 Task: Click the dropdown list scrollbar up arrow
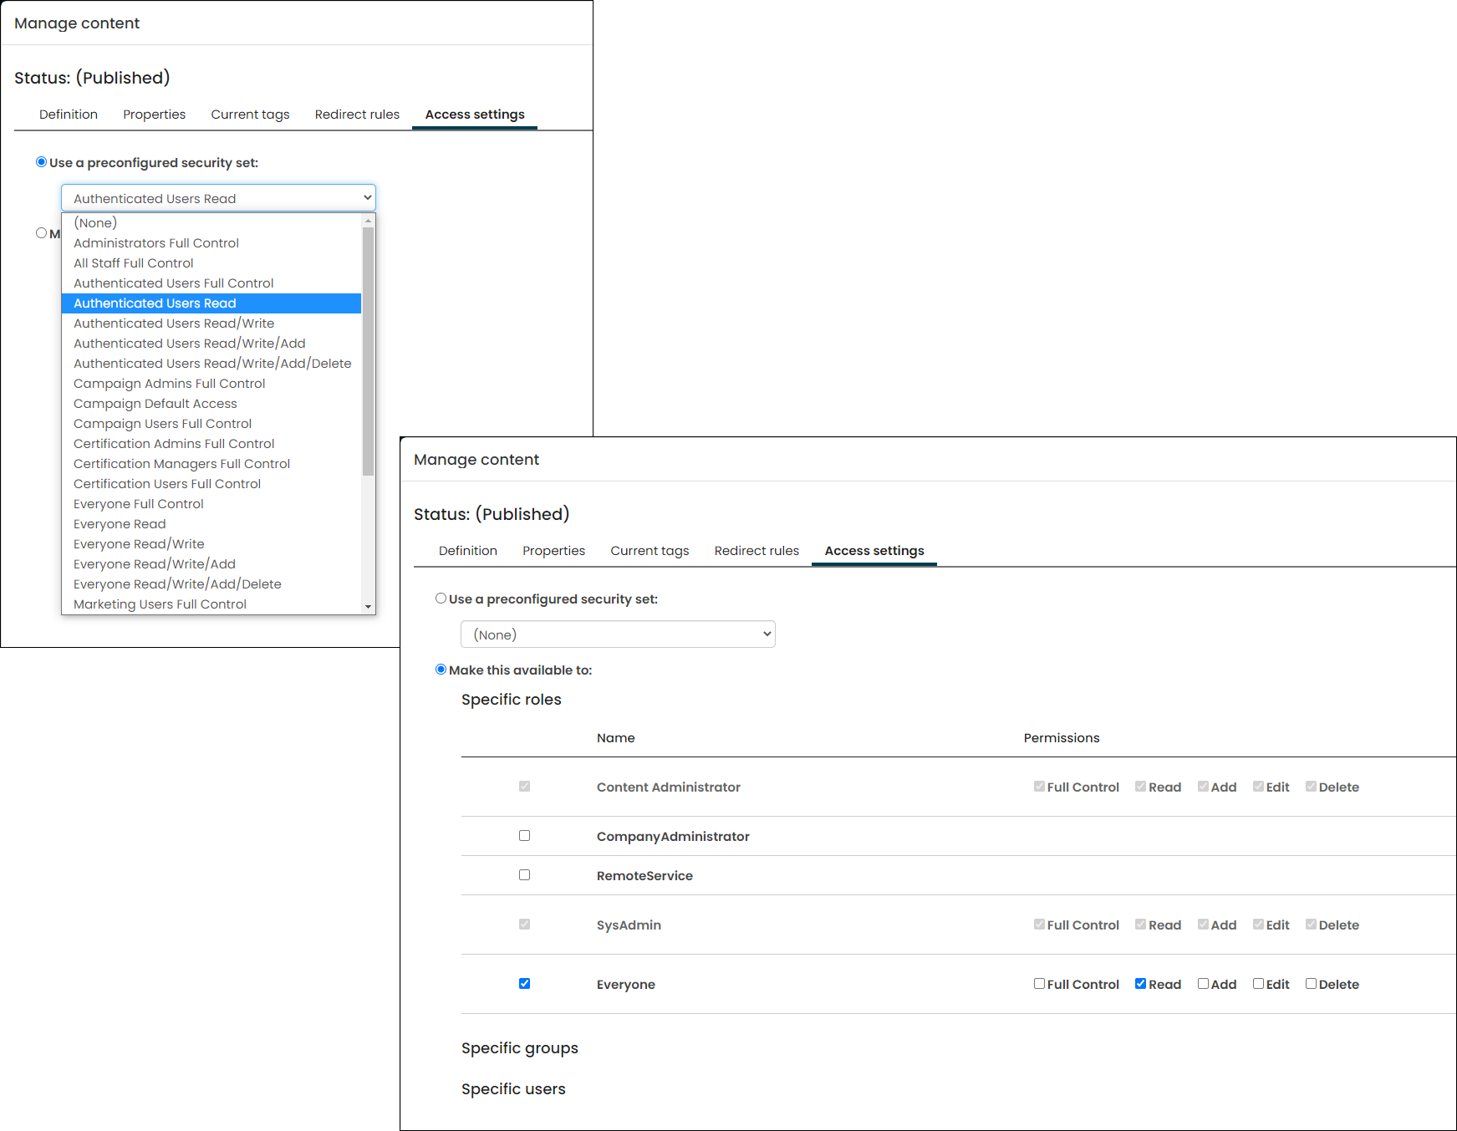click(368, 221)
